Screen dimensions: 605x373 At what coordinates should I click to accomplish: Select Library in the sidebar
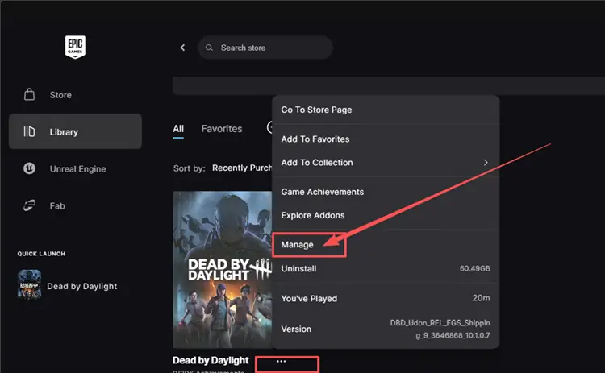(75, 131)
